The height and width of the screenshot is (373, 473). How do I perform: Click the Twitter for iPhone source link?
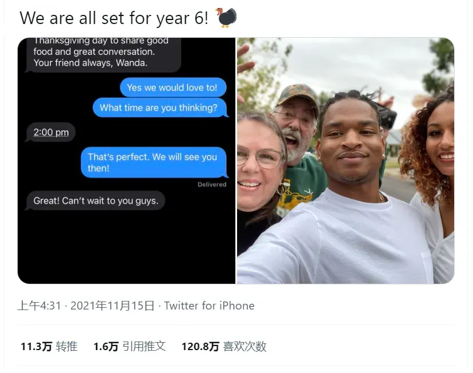[209, 305]
